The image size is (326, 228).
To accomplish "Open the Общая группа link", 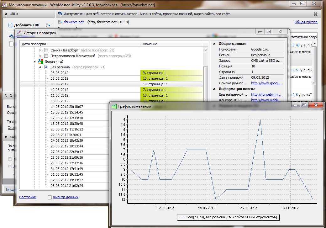I will point(306,22).
